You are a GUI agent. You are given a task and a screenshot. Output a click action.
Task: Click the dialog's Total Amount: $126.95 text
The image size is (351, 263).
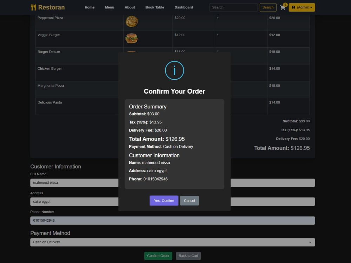coord(157,139)
